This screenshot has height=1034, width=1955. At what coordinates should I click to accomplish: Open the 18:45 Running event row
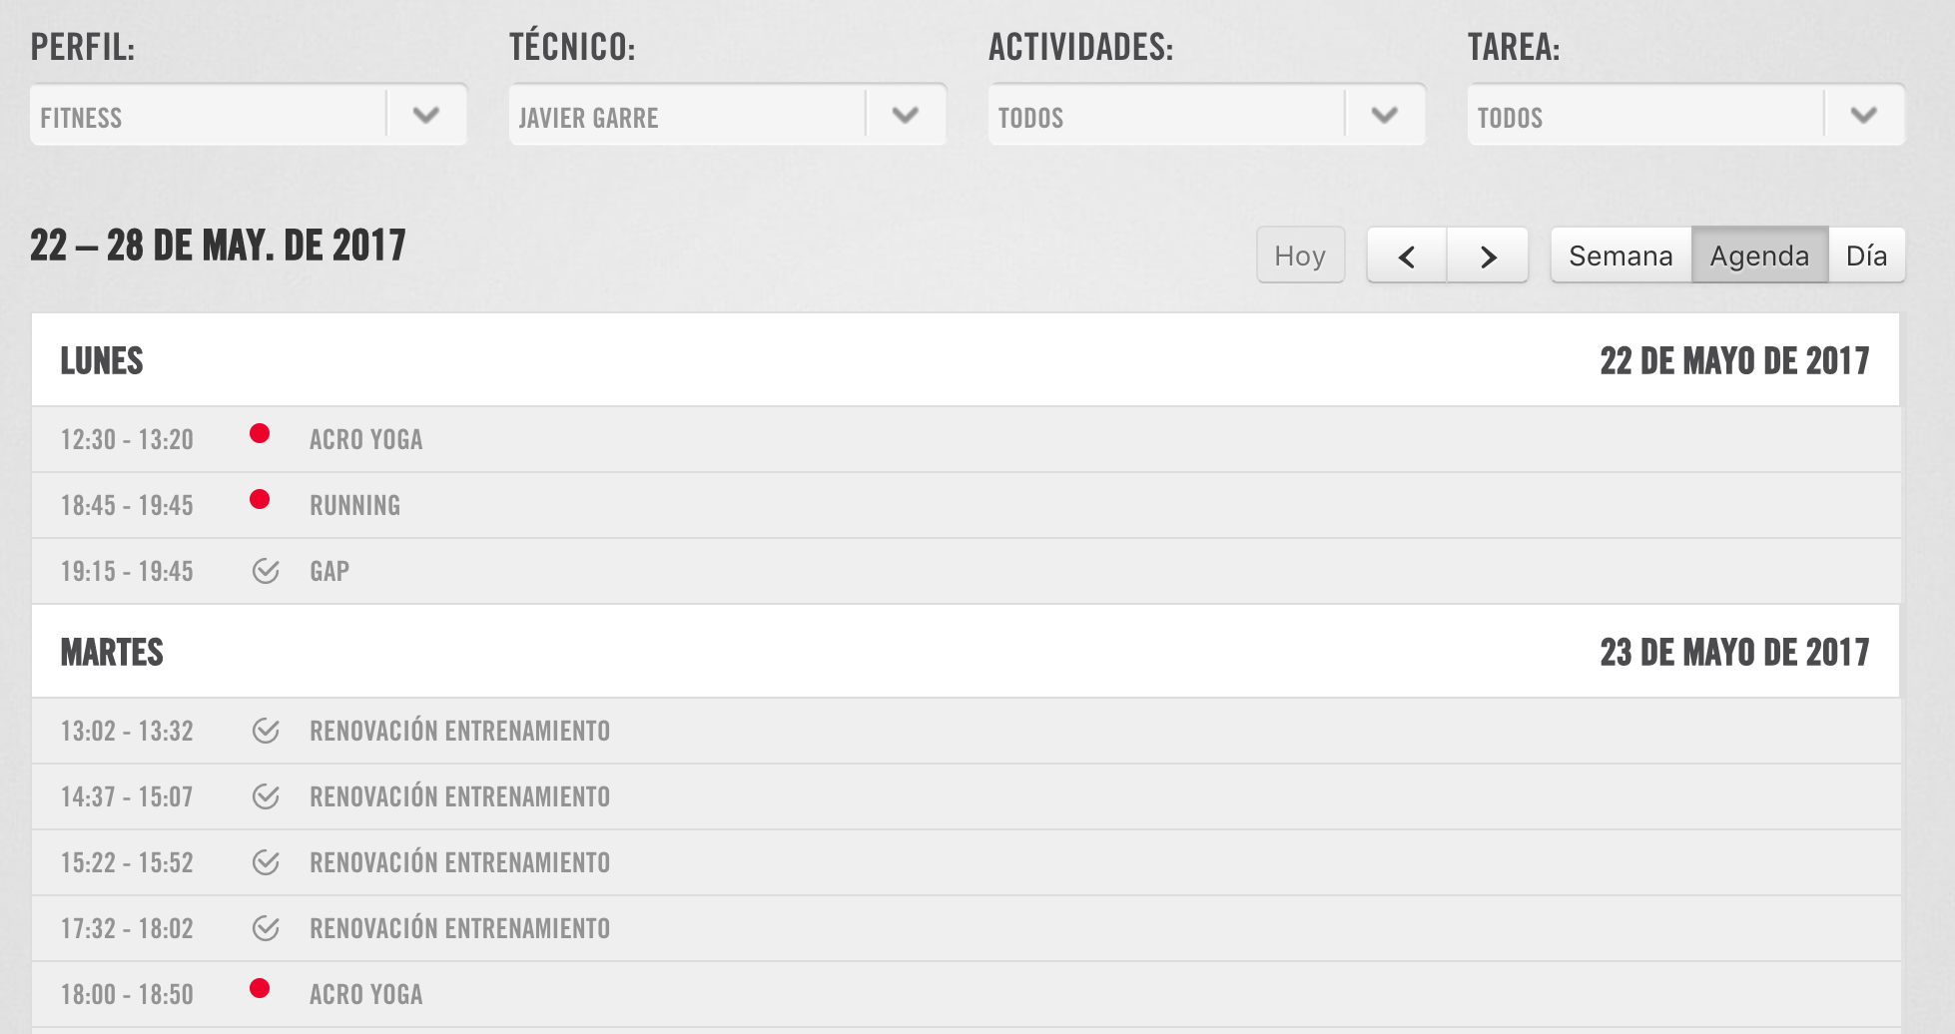pyautogui.click(x=966, y=505)
